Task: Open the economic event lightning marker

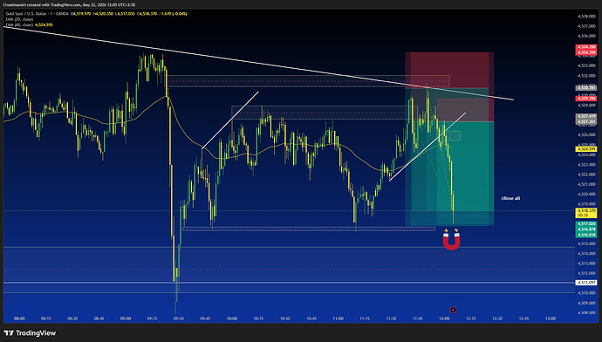Action: [x=453, y=310]
